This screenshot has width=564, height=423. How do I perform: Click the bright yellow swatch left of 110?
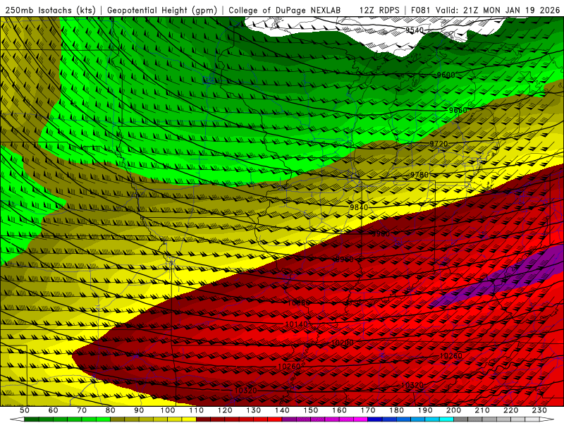point(189,419)
